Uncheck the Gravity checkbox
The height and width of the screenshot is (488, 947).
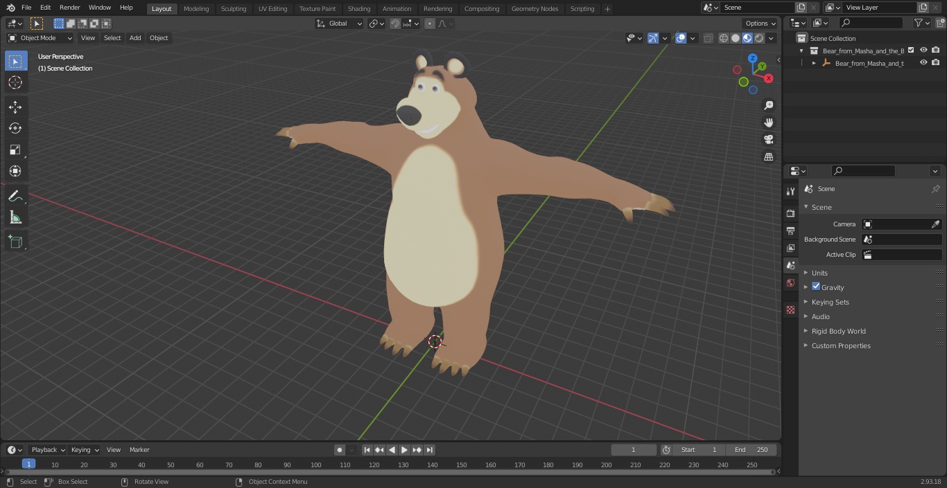[816, 287]
